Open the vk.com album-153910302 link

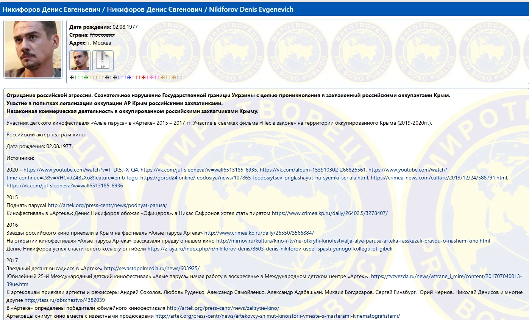coord(313,170)
